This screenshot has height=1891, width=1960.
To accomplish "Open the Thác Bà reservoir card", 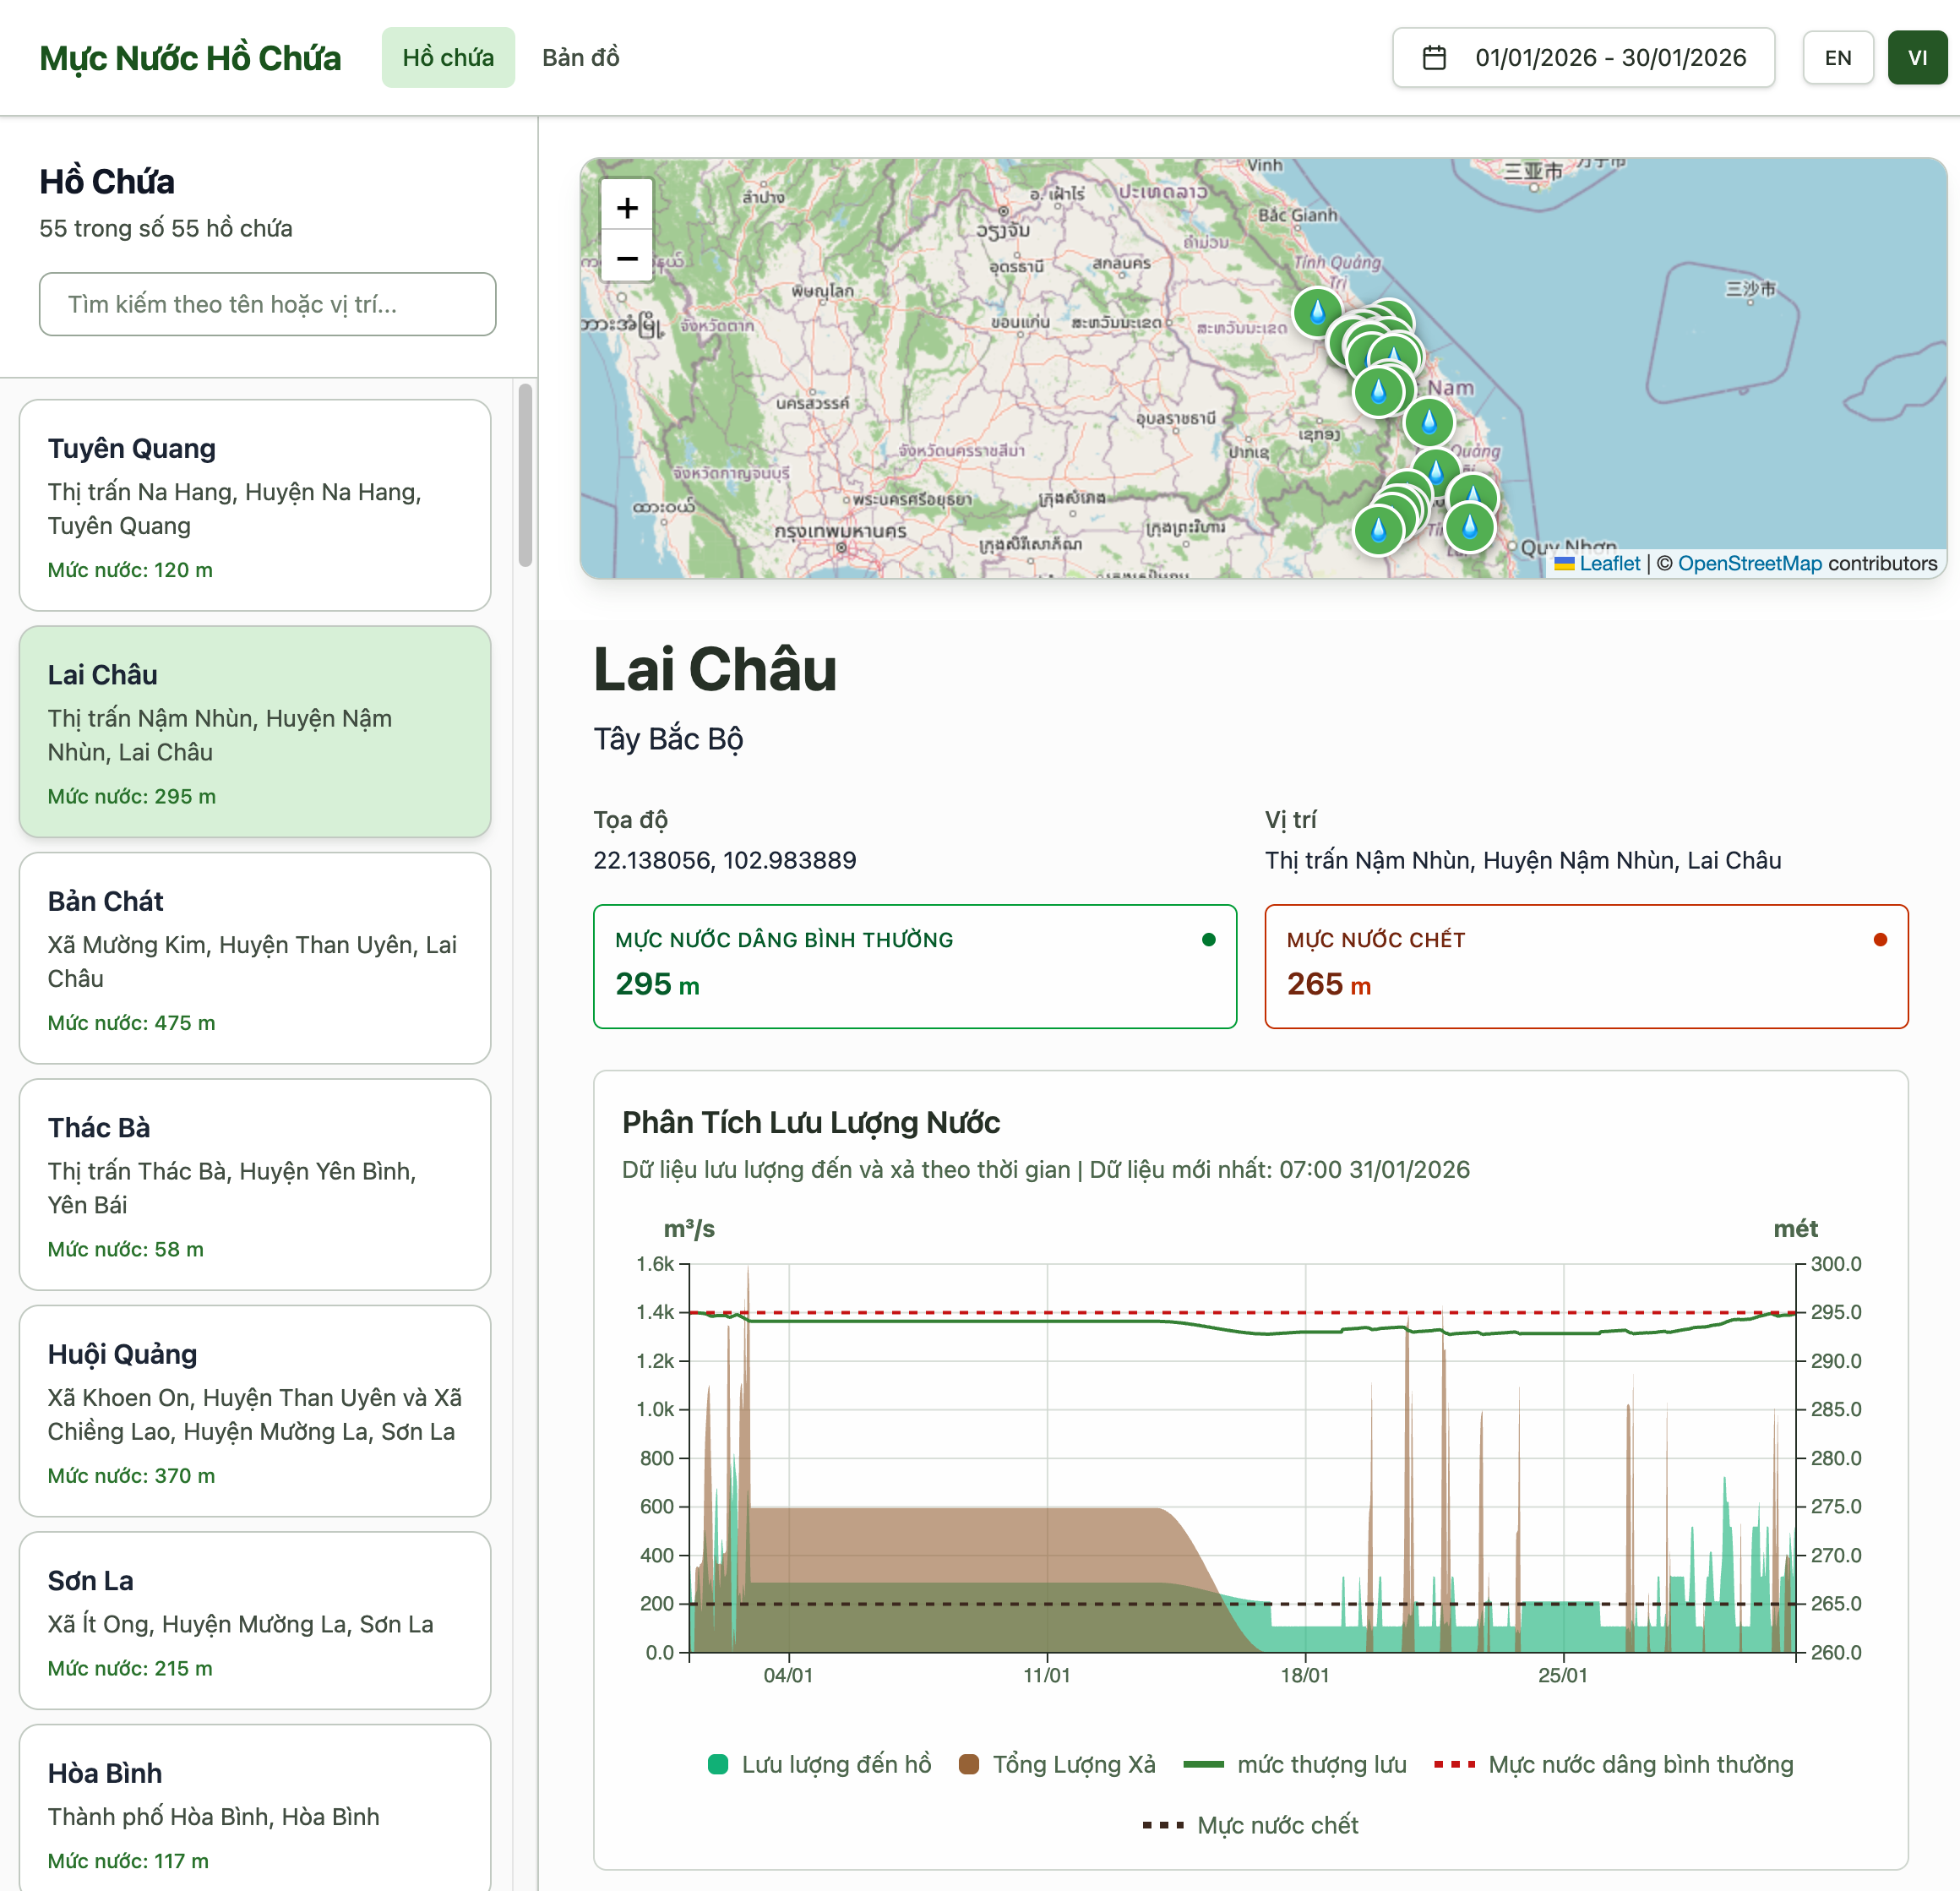I will click(255, 1185).
